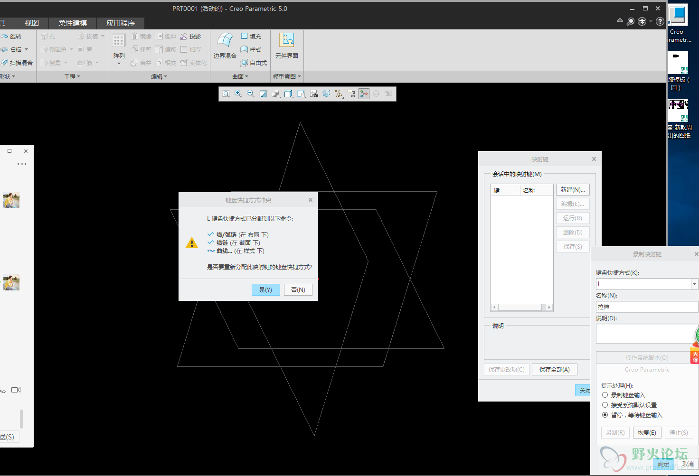Expand the 工程 group dropdown
This screenshot has height=476, width=699.
pyautogui.click(x=72, y=76)
